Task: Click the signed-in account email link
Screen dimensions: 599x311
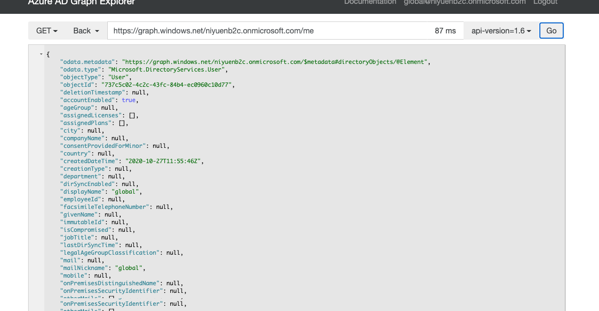Action: click(x=465, y=2)
